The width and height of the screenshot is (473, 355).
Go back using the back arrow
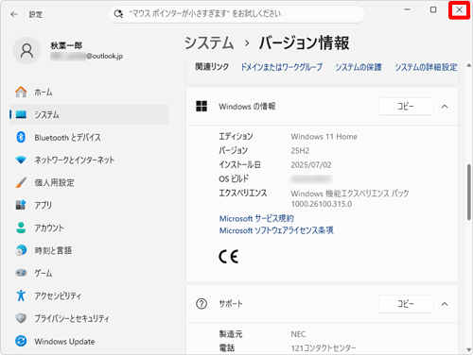[14, 14]
